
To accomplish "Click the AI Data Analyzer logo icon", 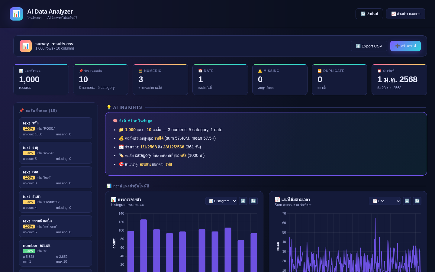I will pos(16,14).
